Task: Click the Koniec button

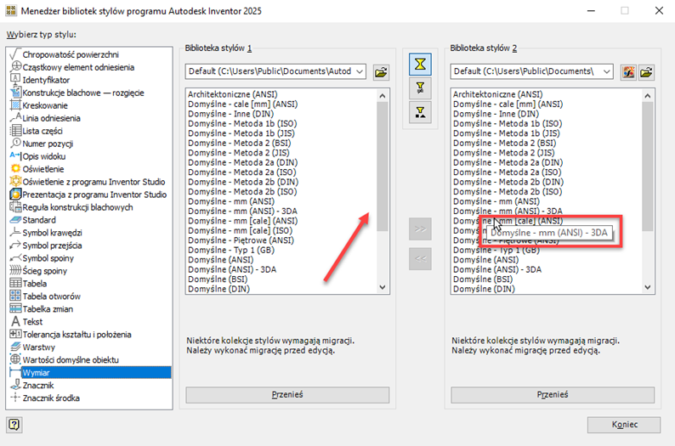Action: 624,425
